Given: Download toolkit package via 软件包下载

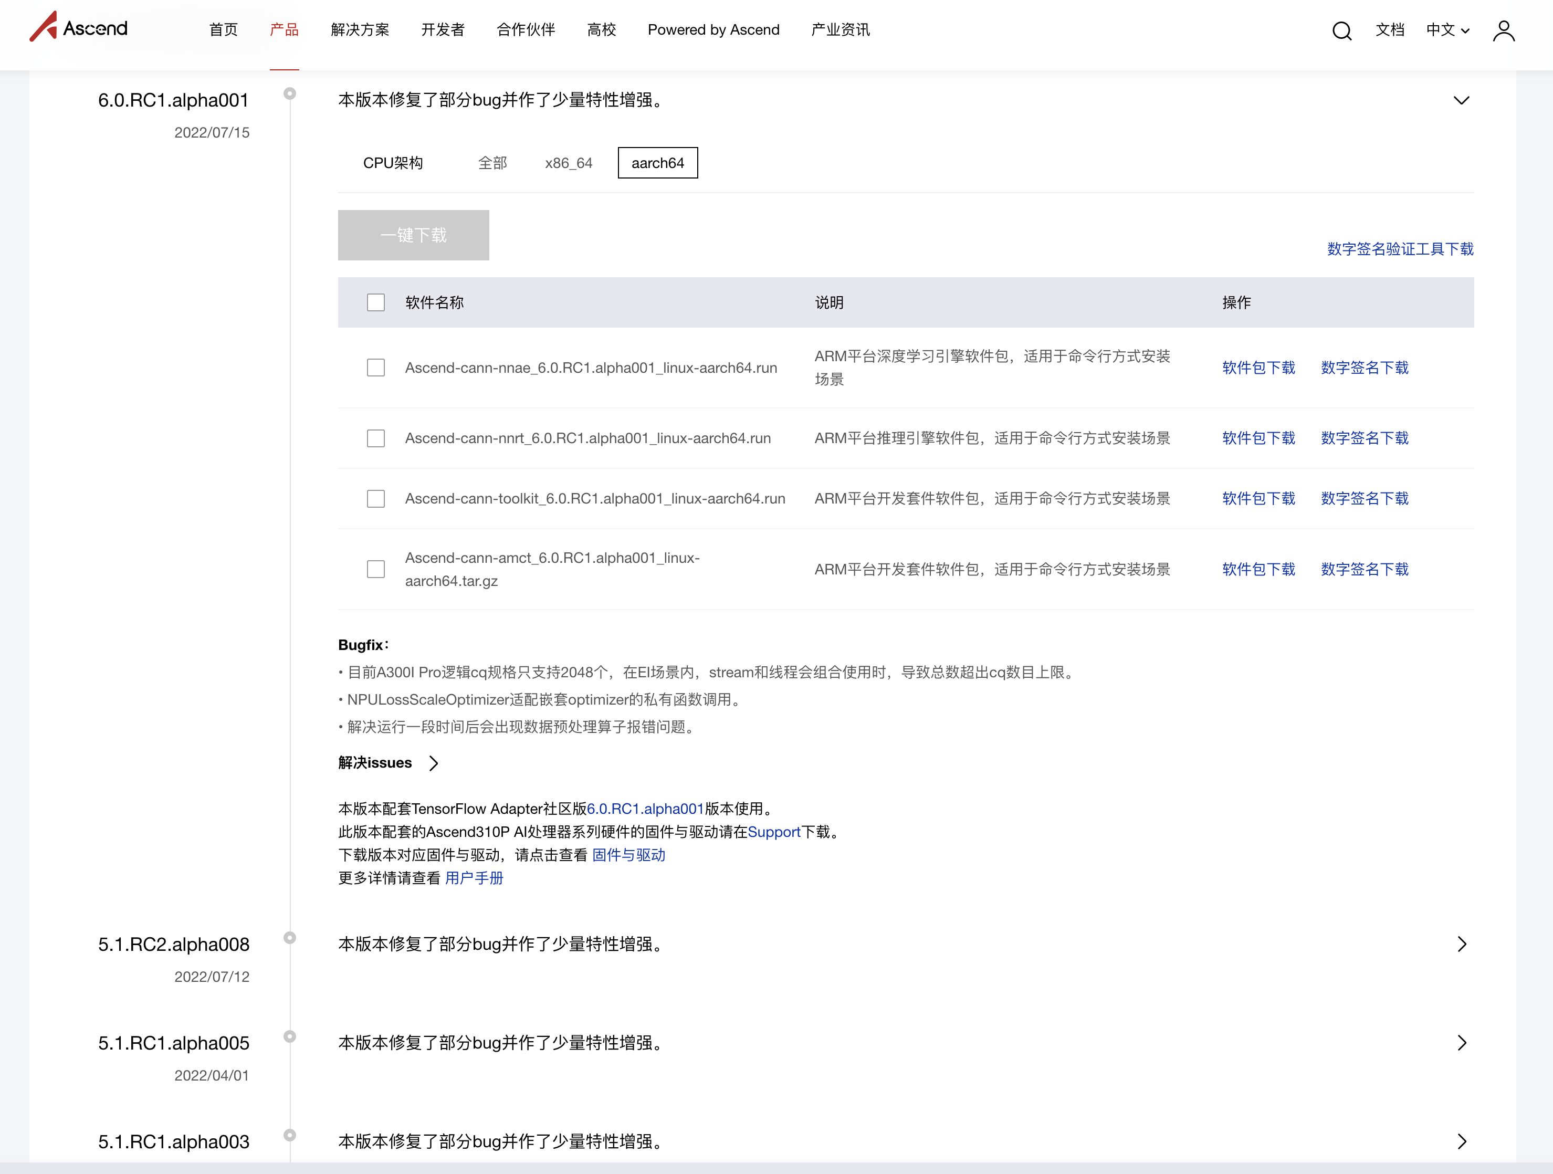Looking at the screenshot, I should click(1258, 498).
